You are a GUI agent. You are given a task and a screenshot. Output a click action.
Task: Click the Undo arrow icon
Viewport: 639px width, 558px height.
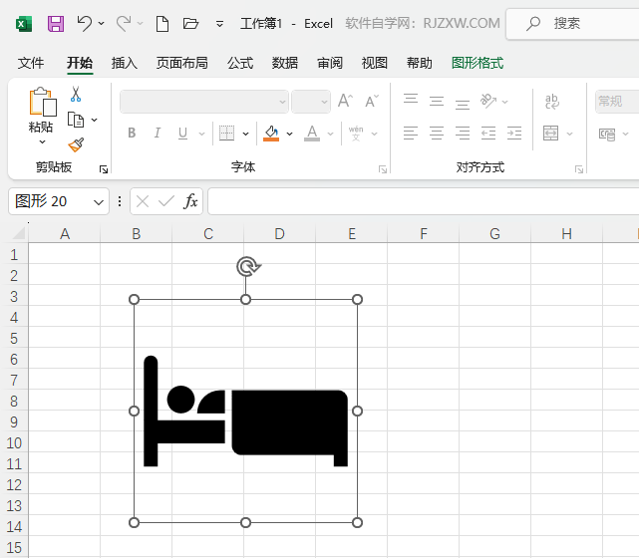(x=85, y=23)
